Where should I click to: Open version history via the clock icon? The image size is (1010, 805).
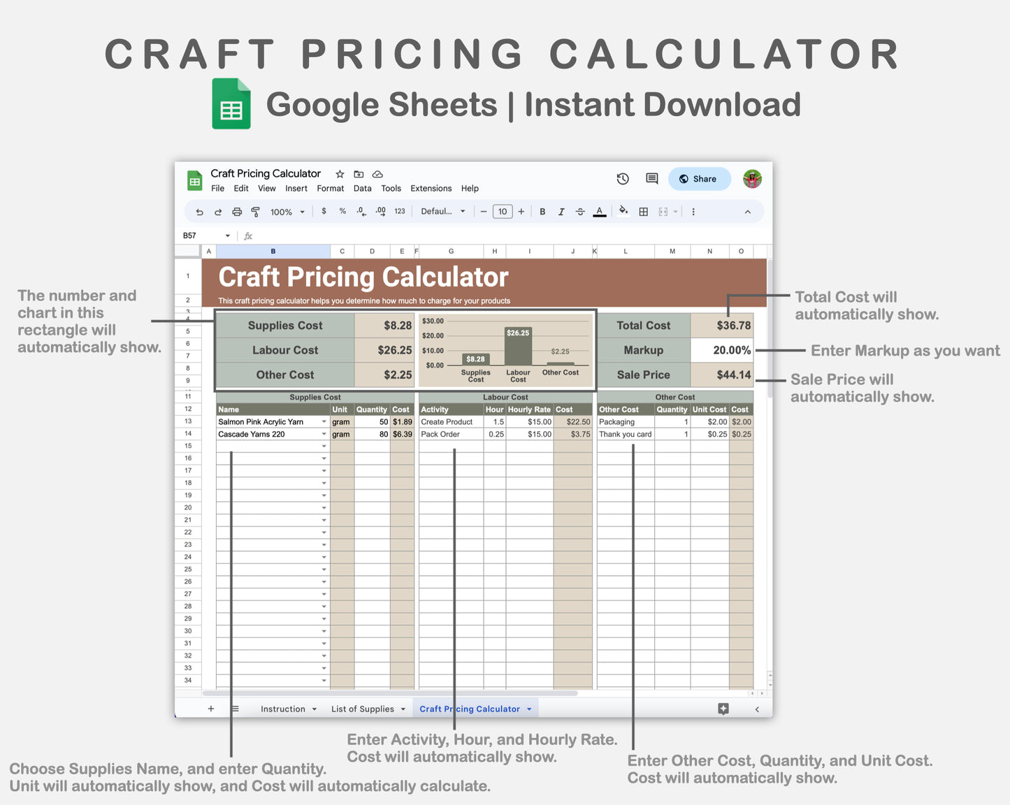623,179
